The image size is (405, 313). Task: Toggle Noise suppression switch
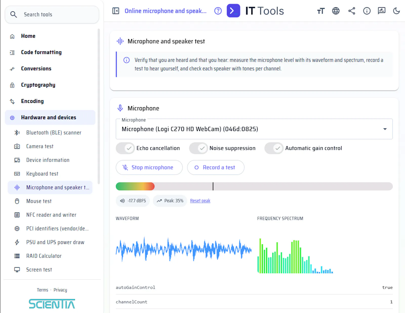[x=198, y=148]
